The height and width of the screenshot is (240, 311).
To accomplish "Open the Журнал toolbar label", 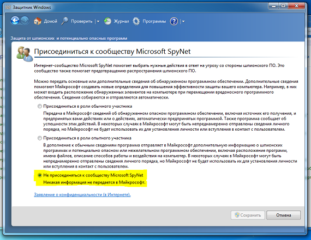I will coord(121,21).
